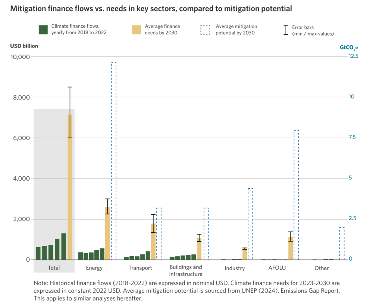
Task: Click the AFOLU category label
Action: [x=277, y=268]
